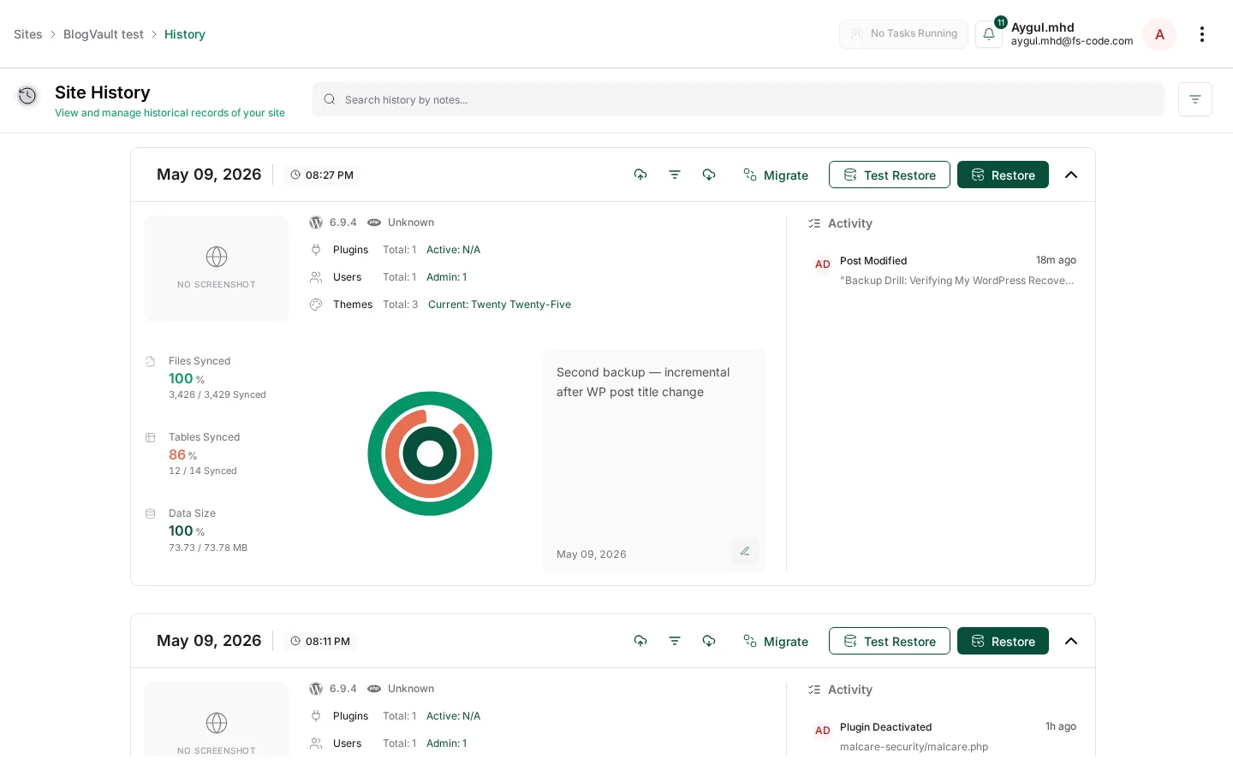Viewport: 1233px width, 770px height.
Task: Click the Tables Synced icon
Action: 151,437
